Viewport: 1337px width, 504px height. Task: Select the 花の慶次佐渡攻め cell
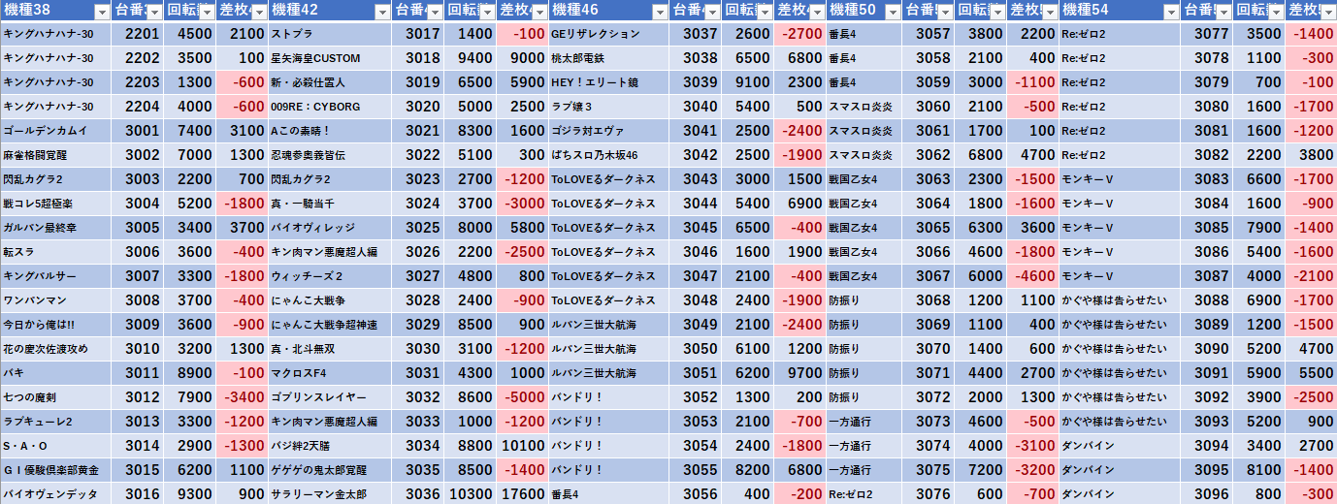coord(55,348)
